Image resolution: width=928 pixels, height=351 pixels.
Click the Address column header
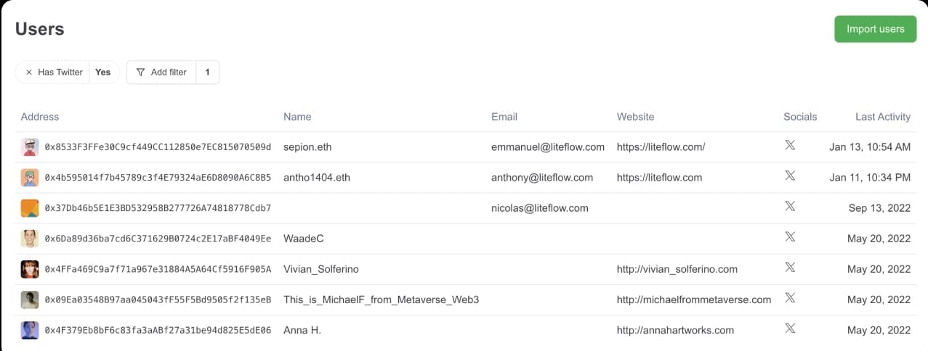pyautogui.click(x=40, y=117)
